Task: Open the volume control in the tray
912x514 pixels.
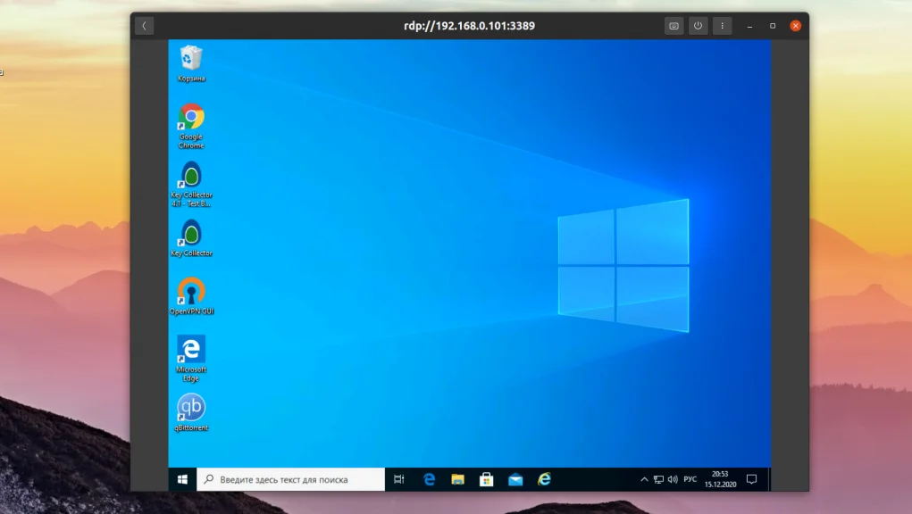Action: (673, 479)
